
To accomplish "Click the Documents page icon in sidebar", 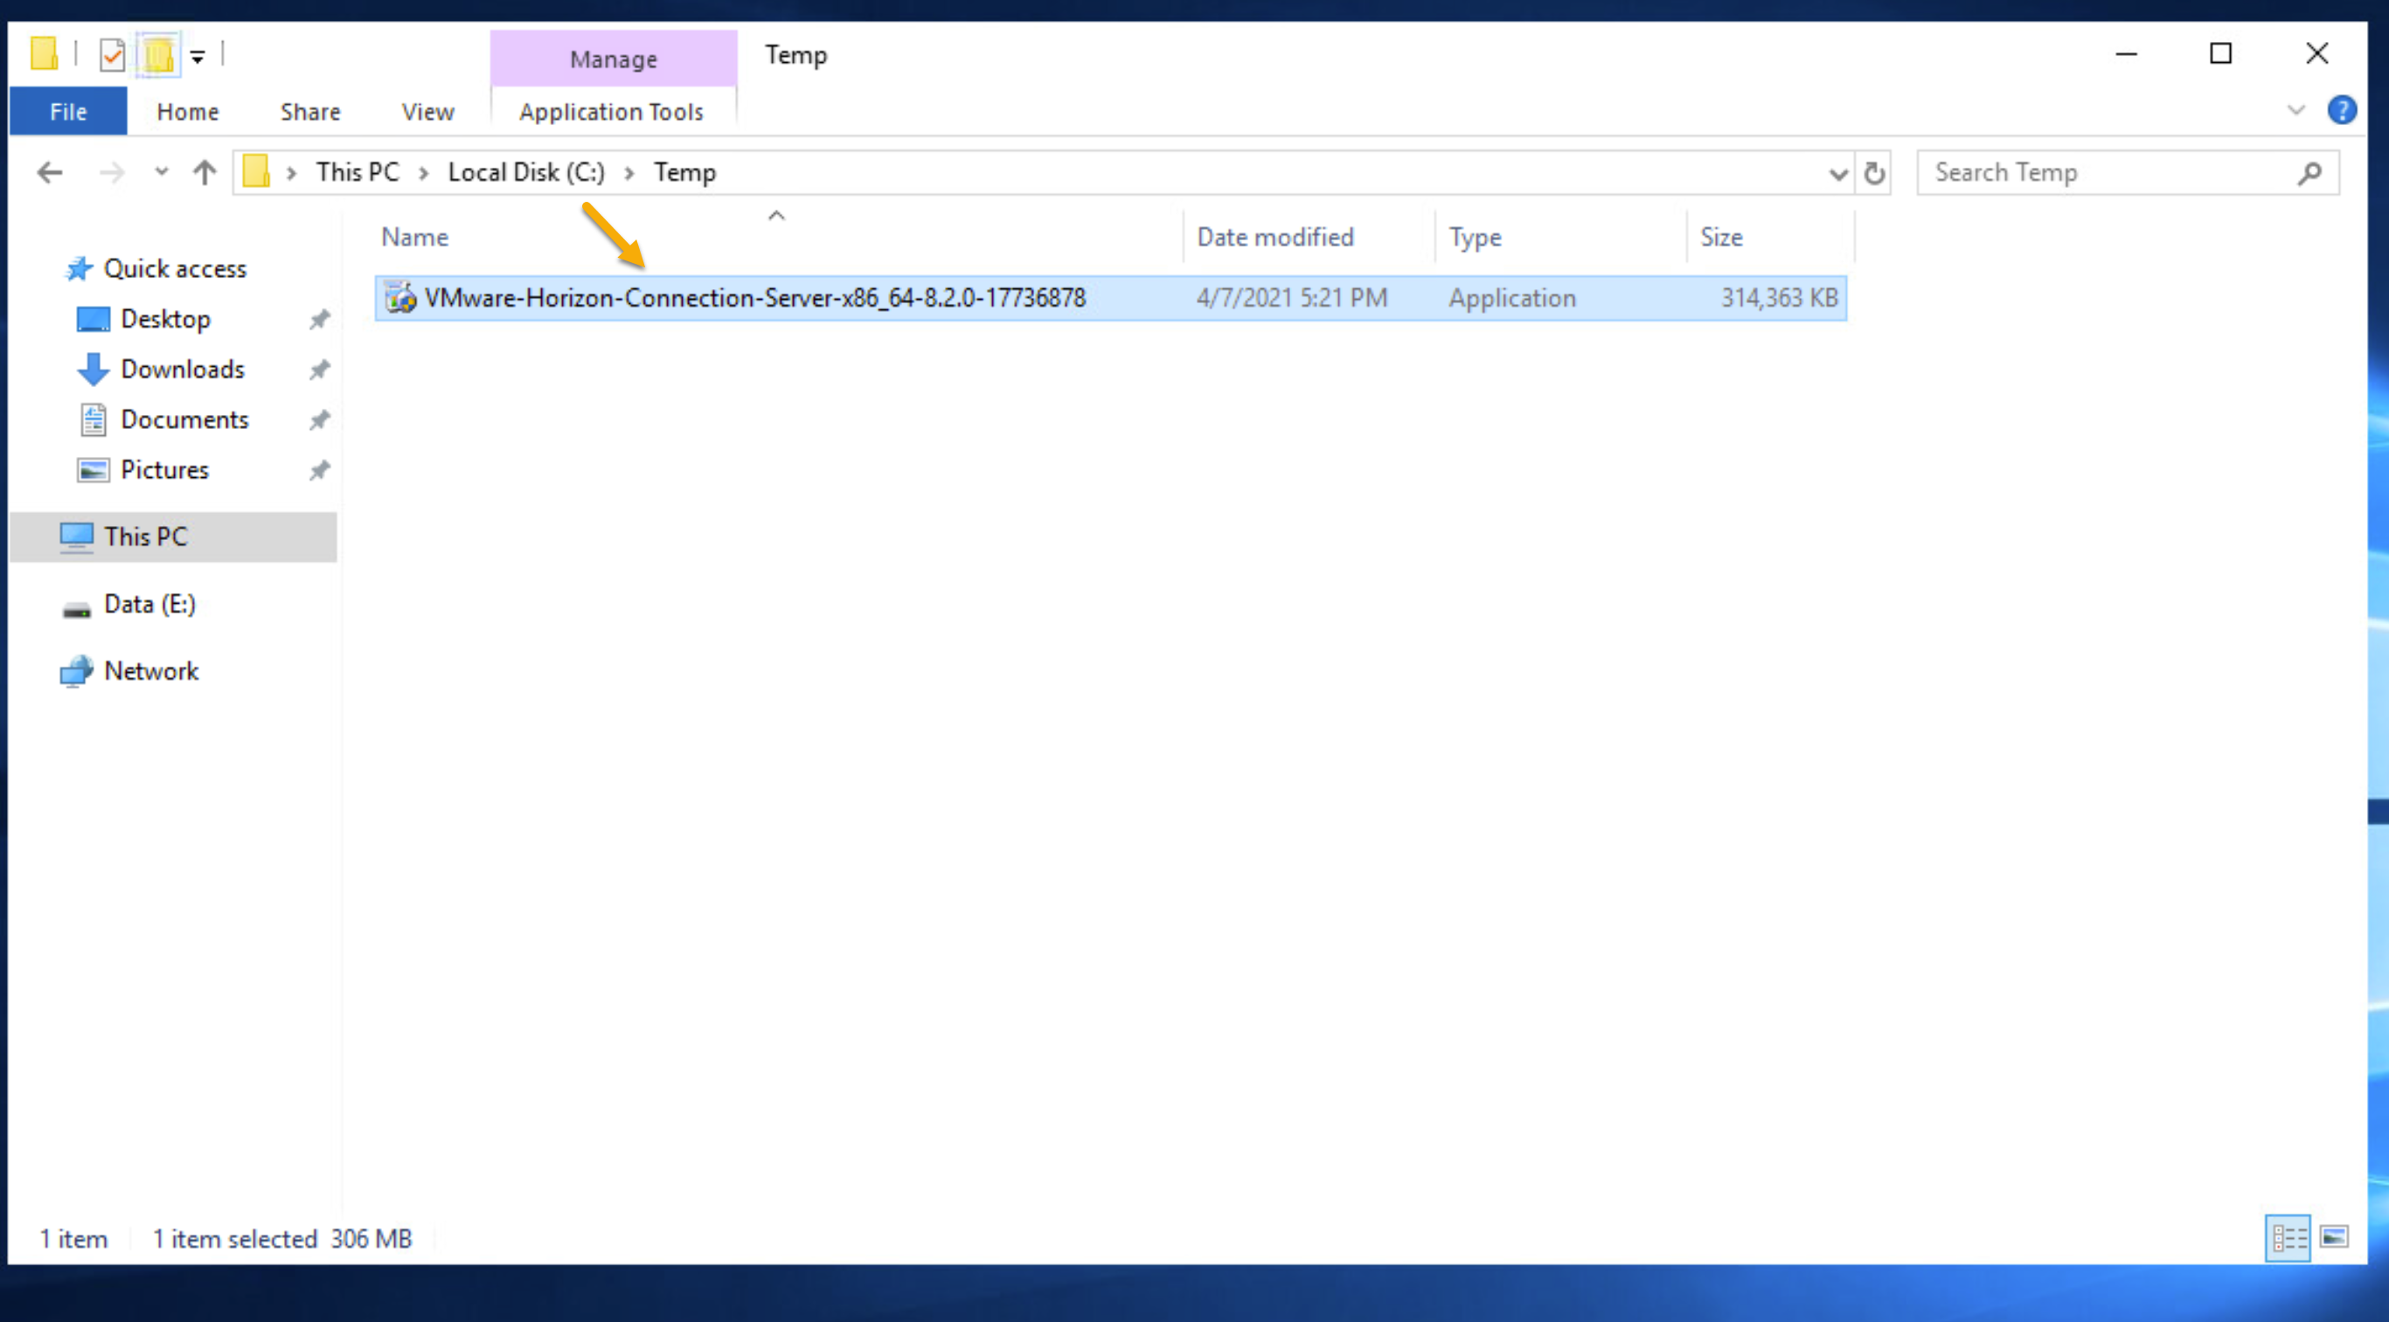I will [x=93, y=419].
